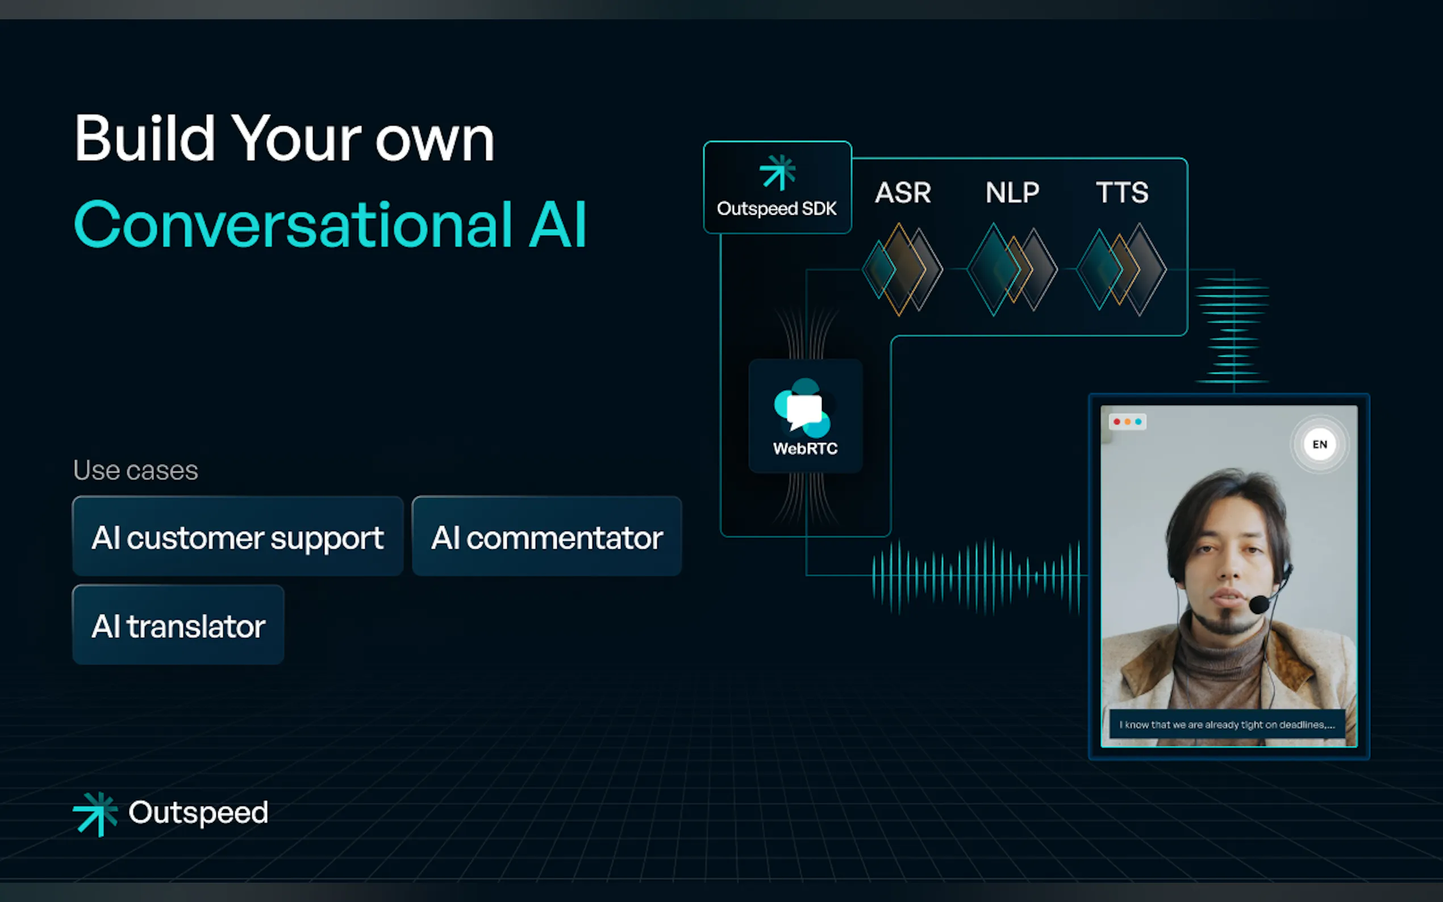
Task: Select the AI translator use case
Action: (178, 625)
